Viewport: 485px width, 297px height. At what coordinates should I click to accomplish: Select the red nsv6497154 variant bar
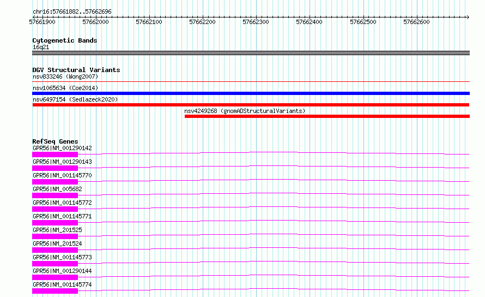[x=251, y=105]
